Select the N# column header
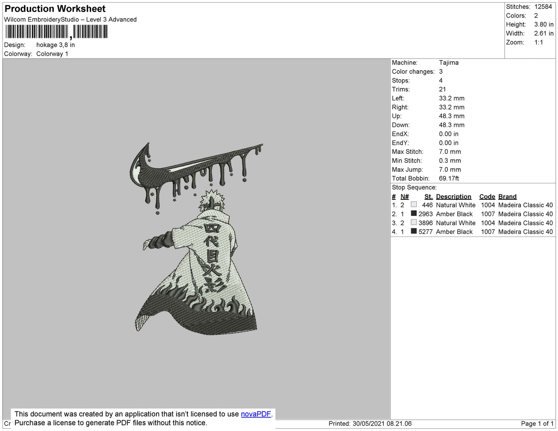This screenshot has width=558, height=431. (x=404, y=196)
